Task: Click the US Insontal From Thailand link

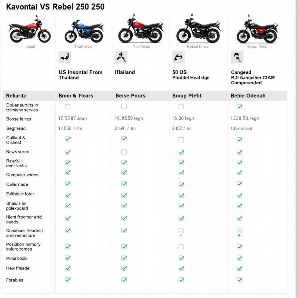Action: click(80, 75)
